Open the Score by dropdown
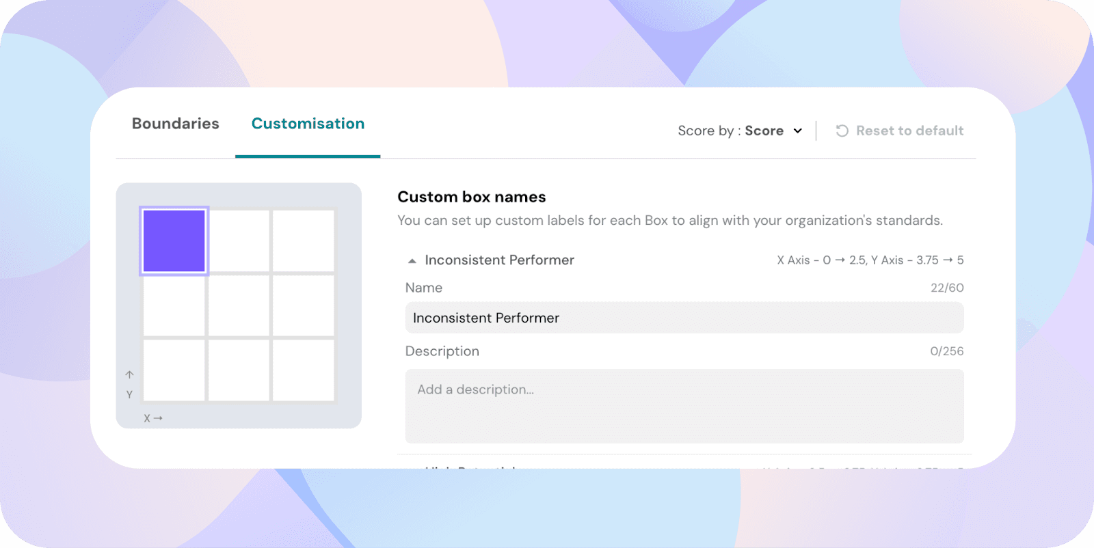 click(738, 131)
